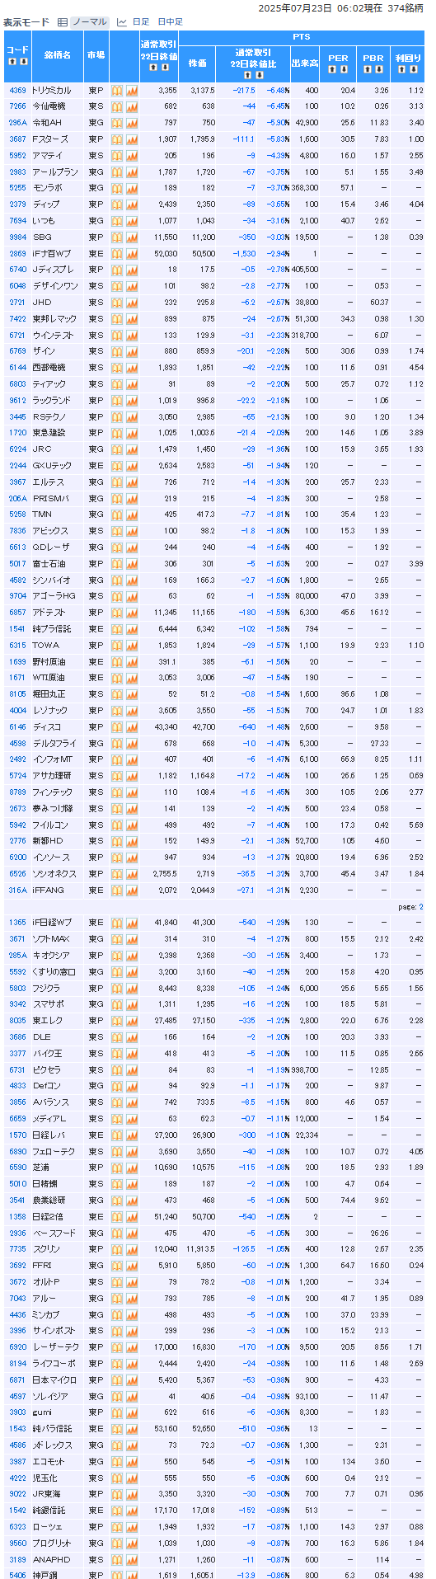
Task: Open stock code 296A link
Action: 17,122
